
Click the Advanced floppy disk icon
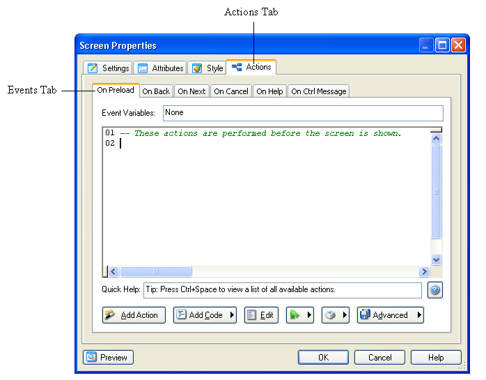[x=365, y=314]
